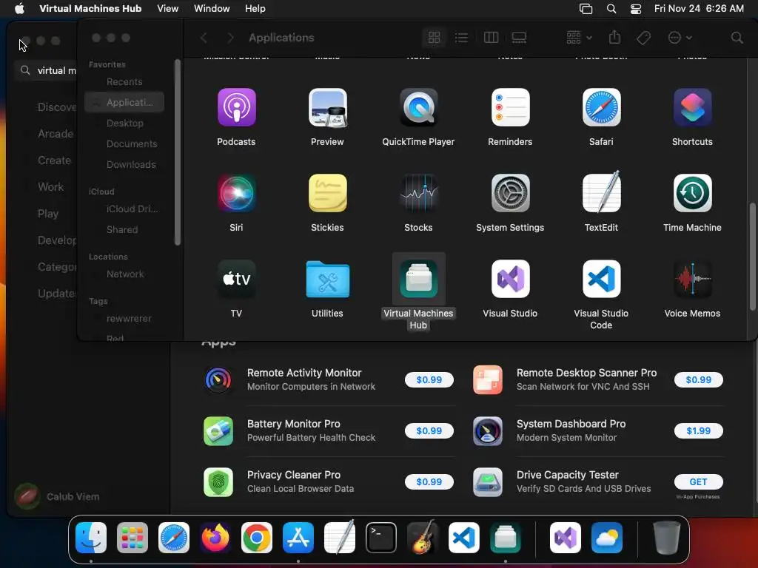The height and width of the screenshot is (568, 758).
Task: Click the App Store search field
Action: (x=47, y=70)
